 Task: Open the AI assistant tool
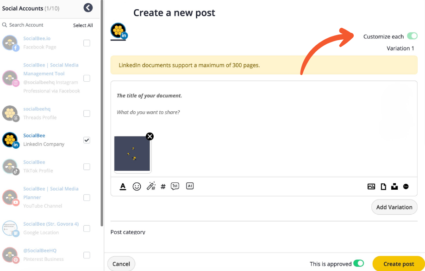tap(189, 186)
